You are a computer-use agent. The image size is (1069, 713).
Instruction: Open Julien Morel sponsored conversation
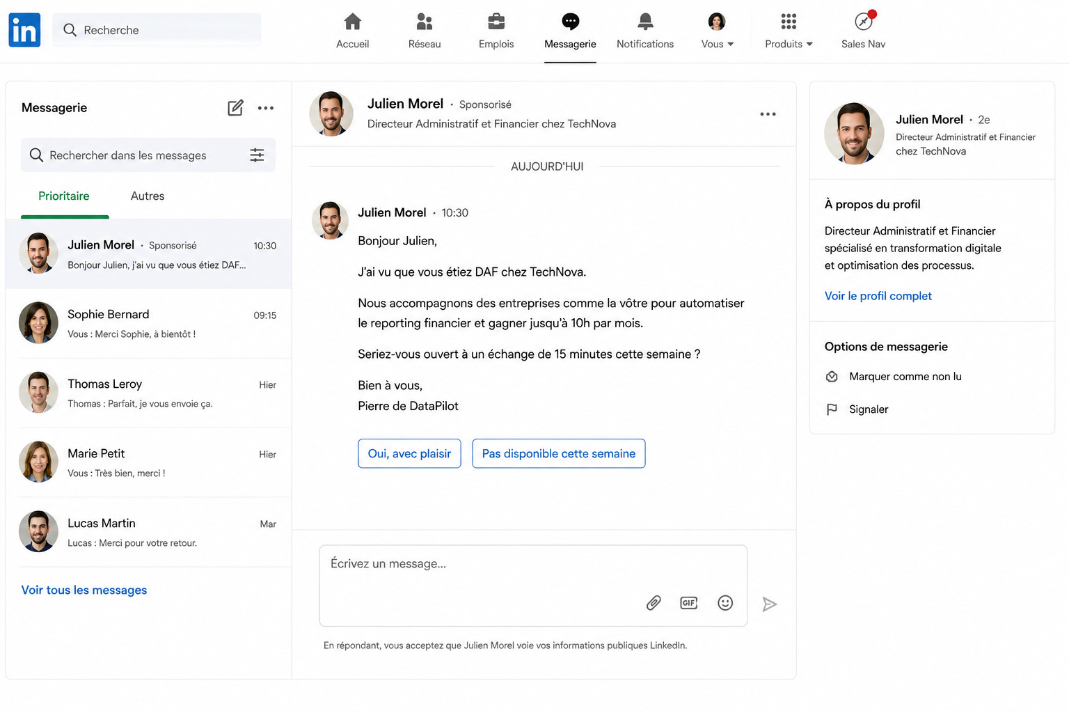(148, 253)
